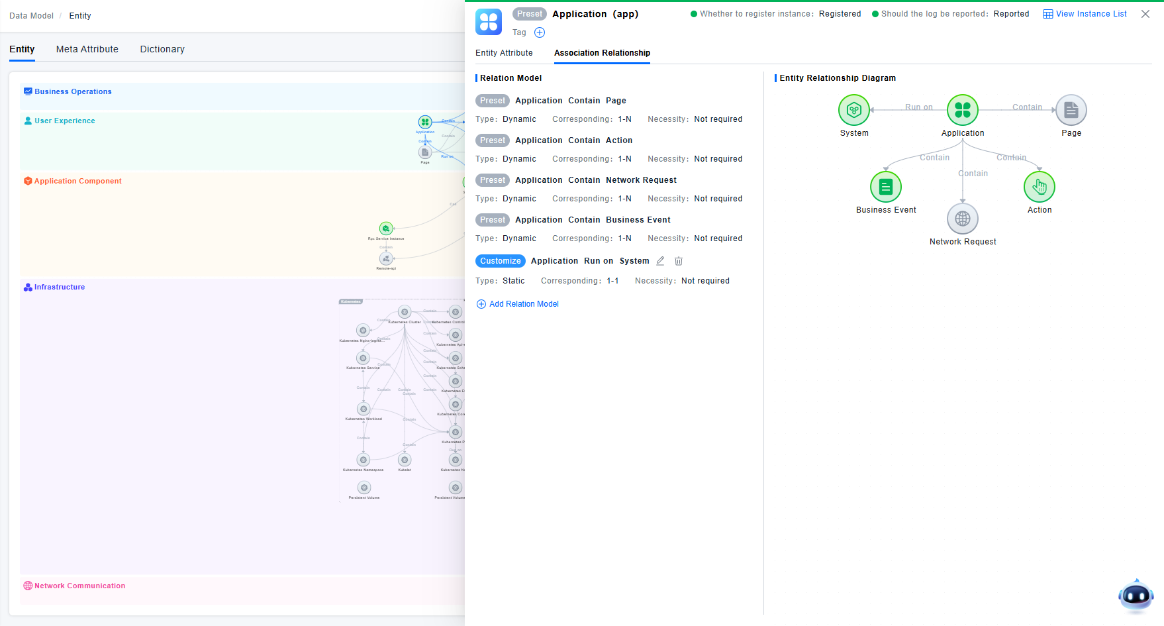Image resolution: width=1164 pixels, height=626 pixels.
Task: Open the Meta Attribute tab
Action: point(87,49)
